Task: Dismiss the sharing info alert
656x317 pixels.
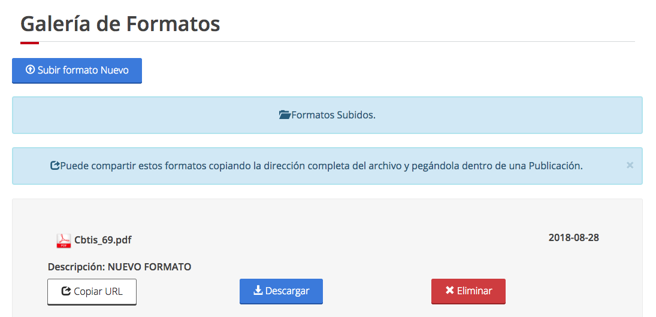Action: coord(630,165)
